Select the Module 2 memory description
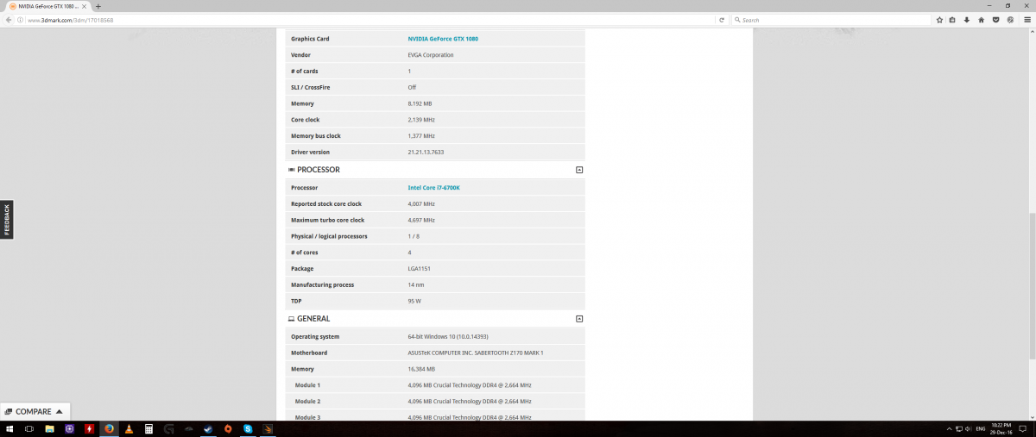1036x437 pixels. pyautogui.click(x=469, y=402)
